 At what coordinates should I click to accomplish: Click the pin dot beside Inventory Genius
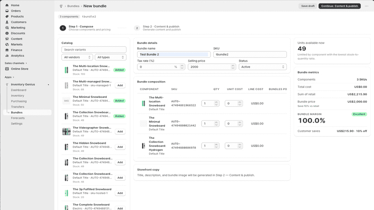48,85
